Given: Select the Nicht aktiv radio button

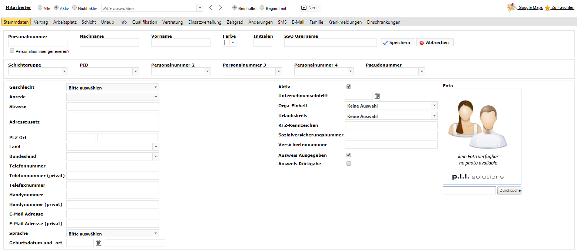Looking at the screenshot, I should pos(74,7).
